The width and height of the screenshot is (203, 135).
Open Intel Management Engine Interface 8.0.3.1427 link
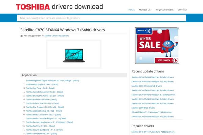pos(49,81)
